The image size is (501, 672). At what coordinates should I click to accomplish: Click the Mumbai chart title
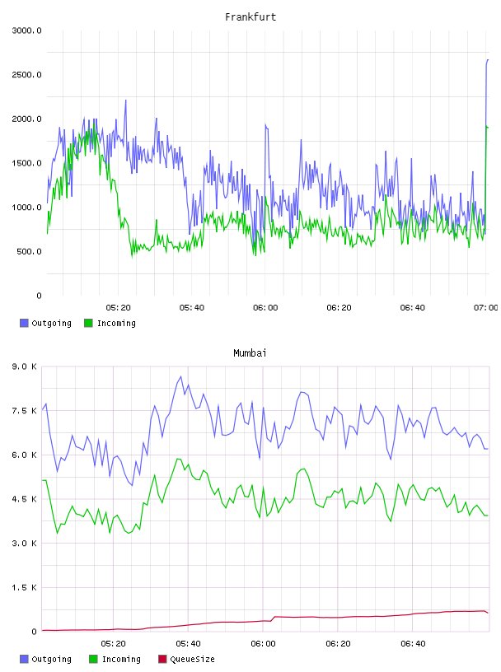point(250,353)
